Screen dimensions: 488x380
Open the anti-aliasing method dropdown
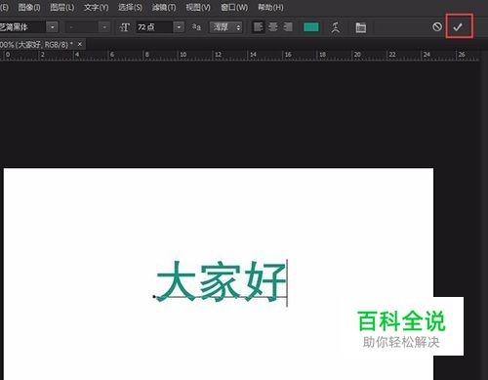pos(226,27)
